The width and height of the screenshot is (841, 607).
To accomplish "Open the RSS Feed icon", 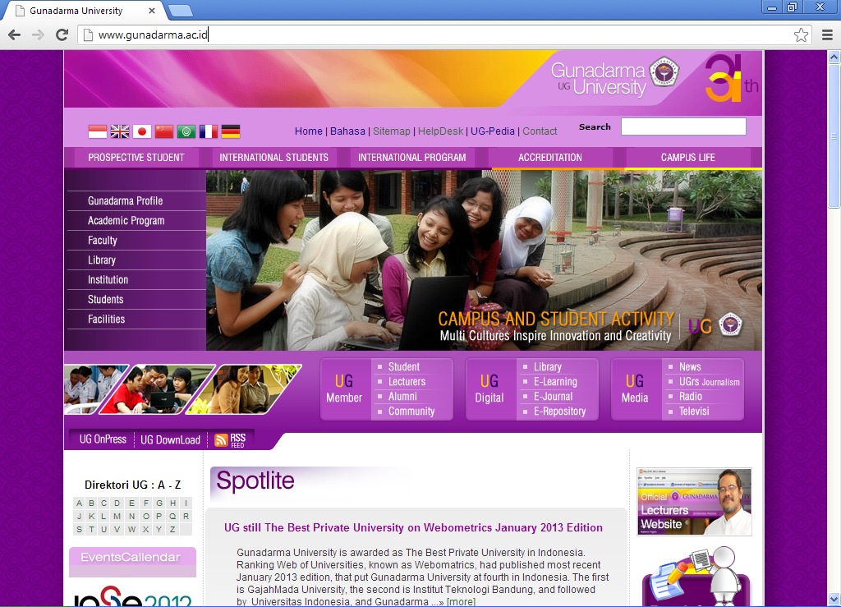I will click(230, 440).
